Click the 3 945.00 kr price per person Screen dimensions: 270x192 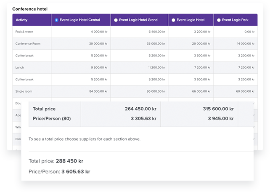[x=221, y=119]
